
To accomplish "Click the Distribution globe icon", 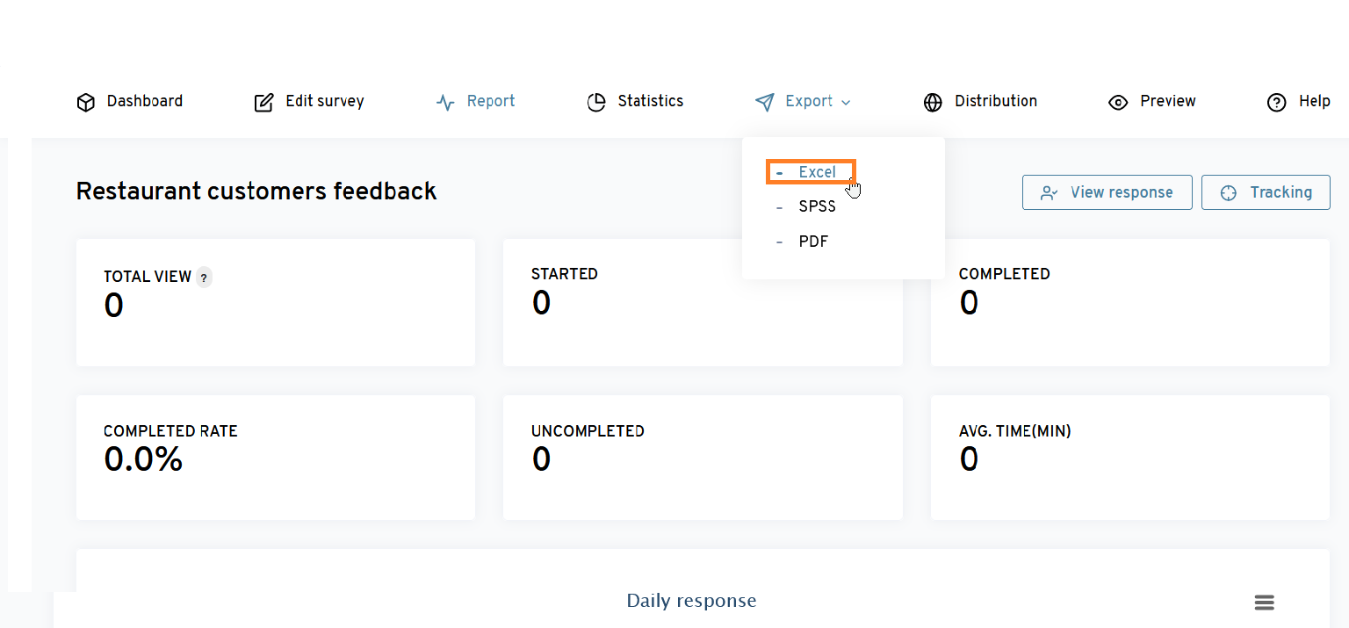I will (933, 103).
